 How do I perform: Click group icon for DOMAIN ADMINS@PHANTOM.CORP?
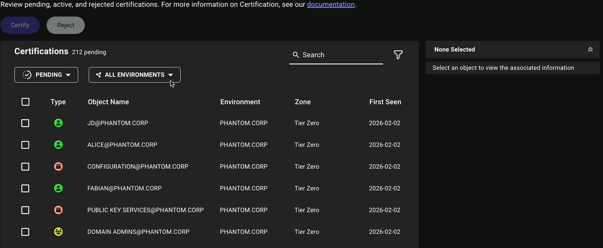click(58, 232)
